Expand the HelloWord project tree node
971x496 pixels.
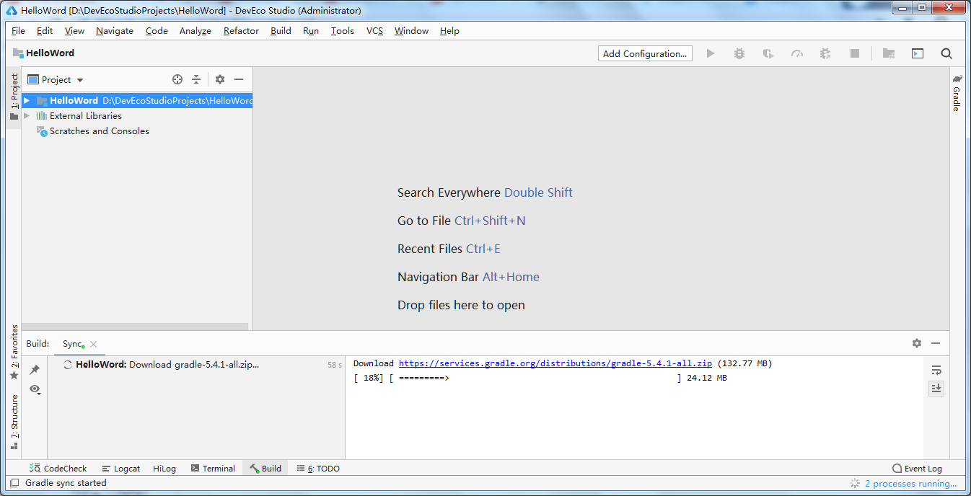(x=27, y=101)
